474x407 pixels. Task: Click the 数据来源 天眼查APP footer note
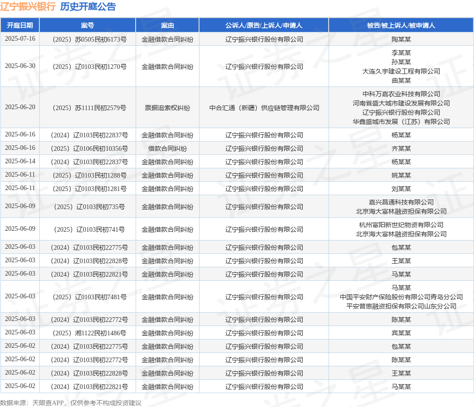pos(71,403)
